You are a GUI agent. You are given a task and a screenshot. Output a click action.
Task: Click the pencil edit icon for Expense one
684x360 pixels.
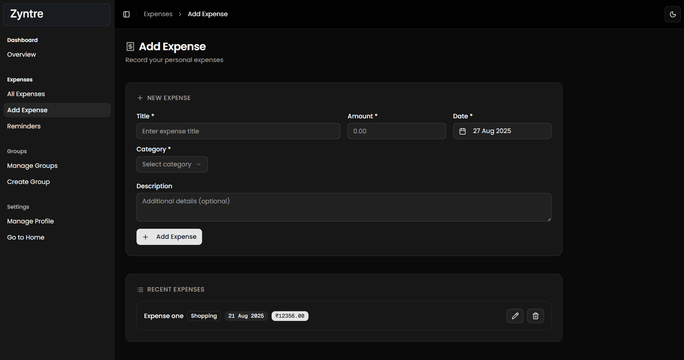pos(515,316)
